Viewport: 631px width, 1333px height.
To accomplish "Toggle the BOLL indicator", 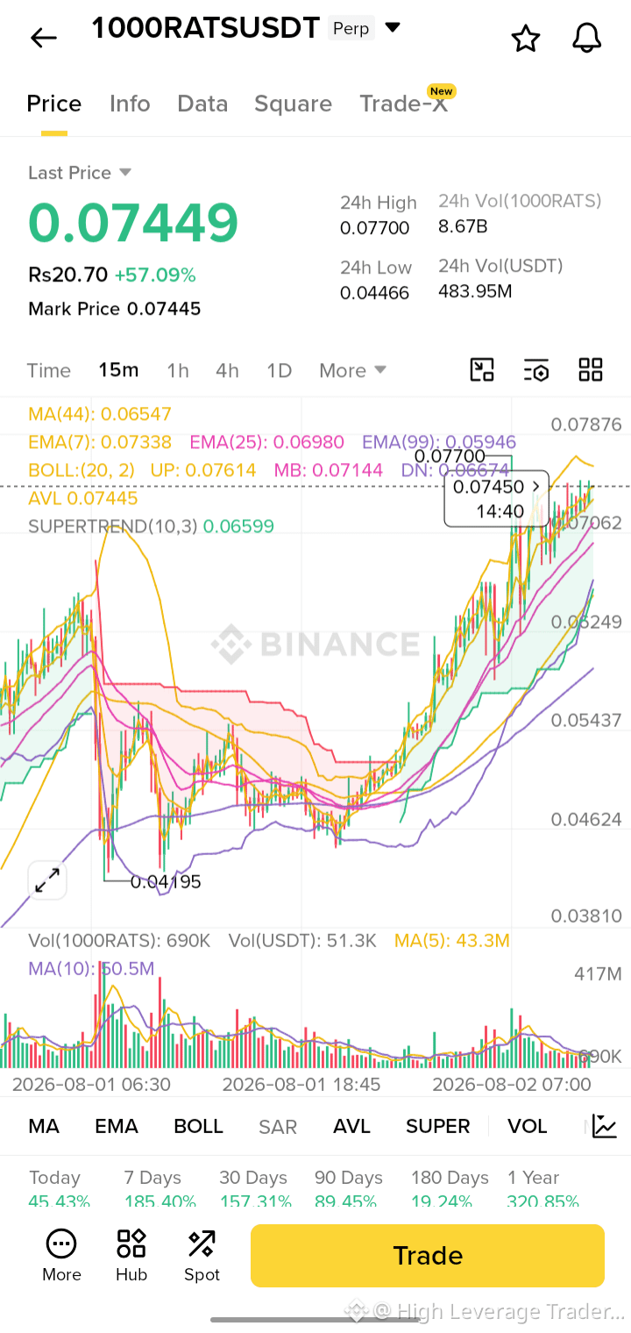I will [x=198, y=1126].
